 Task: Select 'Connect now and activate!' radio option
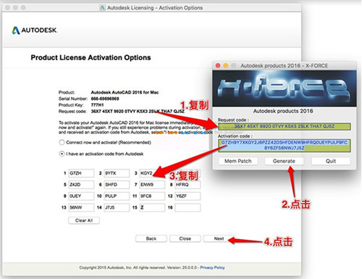[62, 142]
